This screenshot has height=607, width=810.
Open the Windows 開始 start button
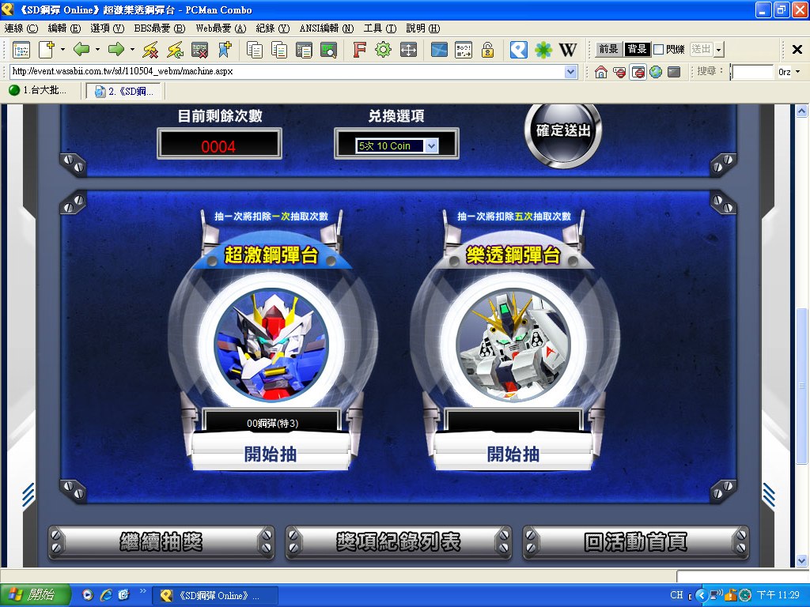[x=35, y=595]
